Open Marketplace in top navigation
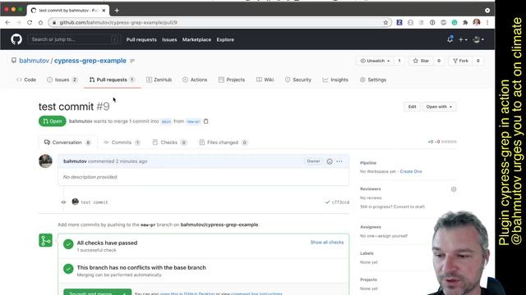The height and width of the screenshot is (295, 526). [196, 39]
